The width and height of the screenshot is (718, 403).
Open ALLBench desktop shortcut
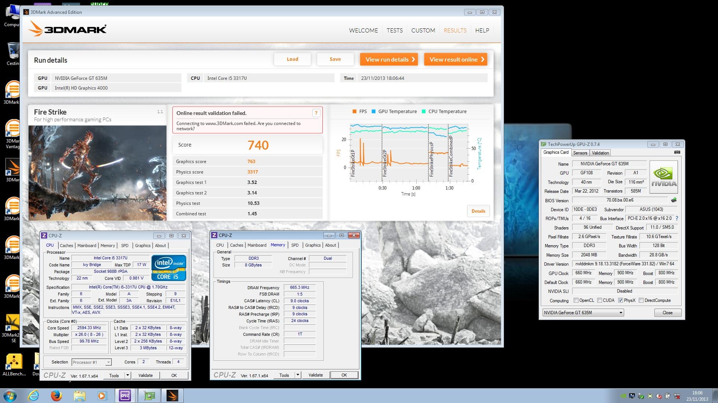pyautogui.click(x=14, y=364)
